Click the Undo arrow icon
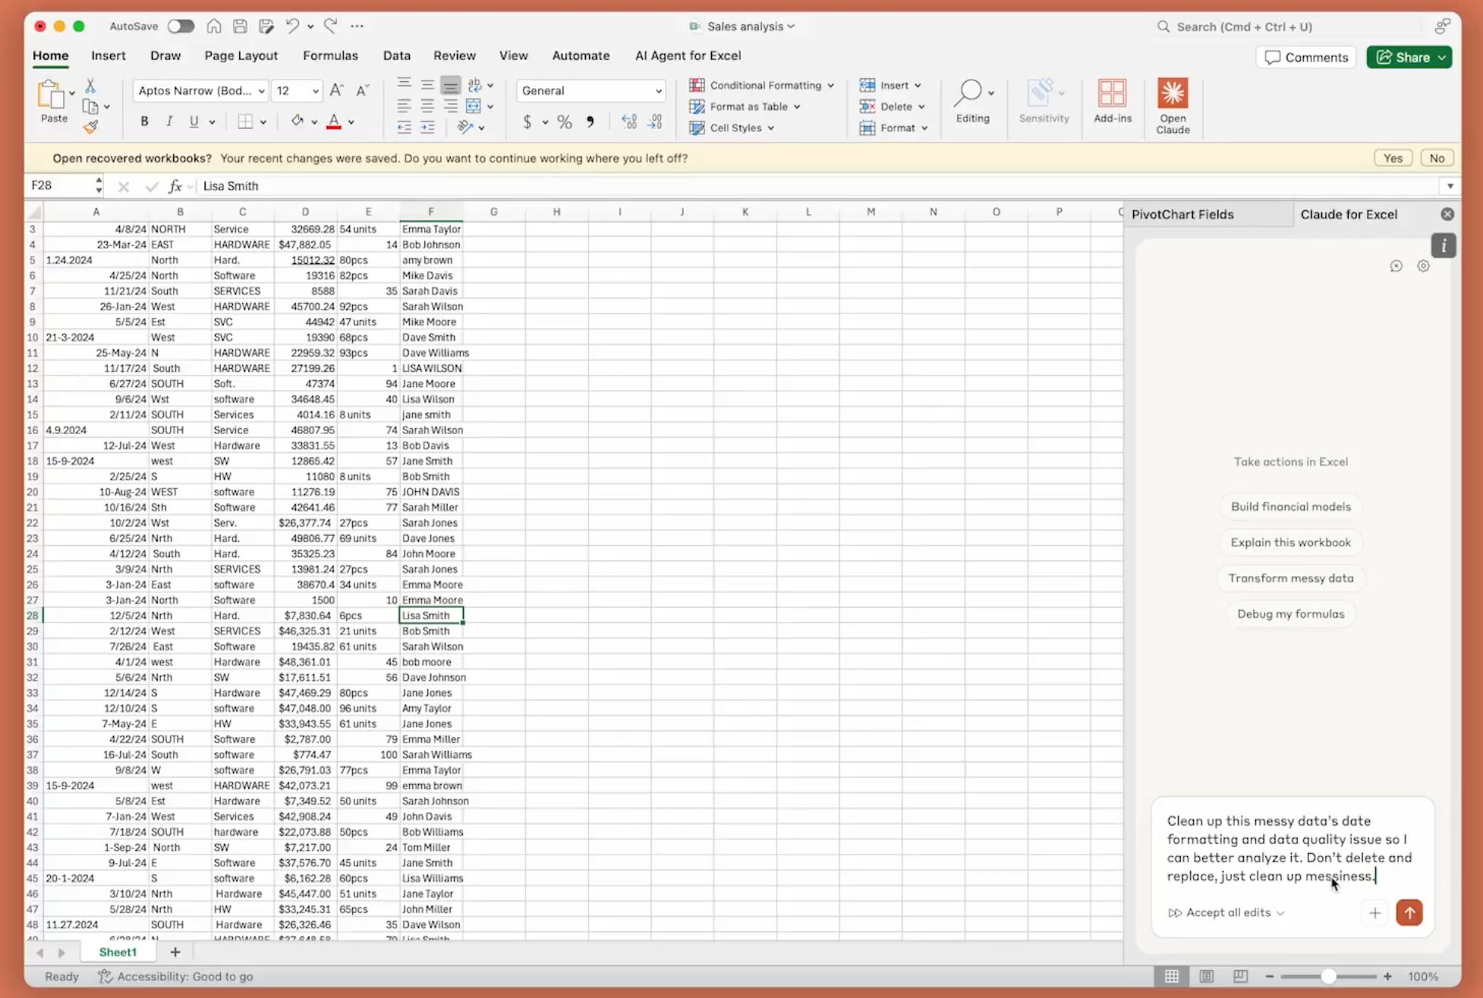The height and width of the screenshot is (998, 1483). 292,26
